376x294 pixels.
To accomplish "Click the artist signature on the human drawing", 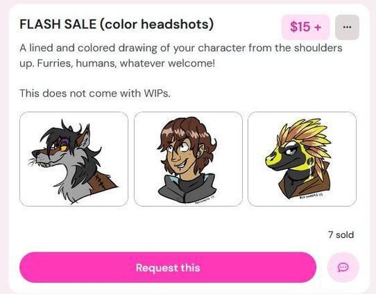I will pyautogui.click(x=205, y=200).
